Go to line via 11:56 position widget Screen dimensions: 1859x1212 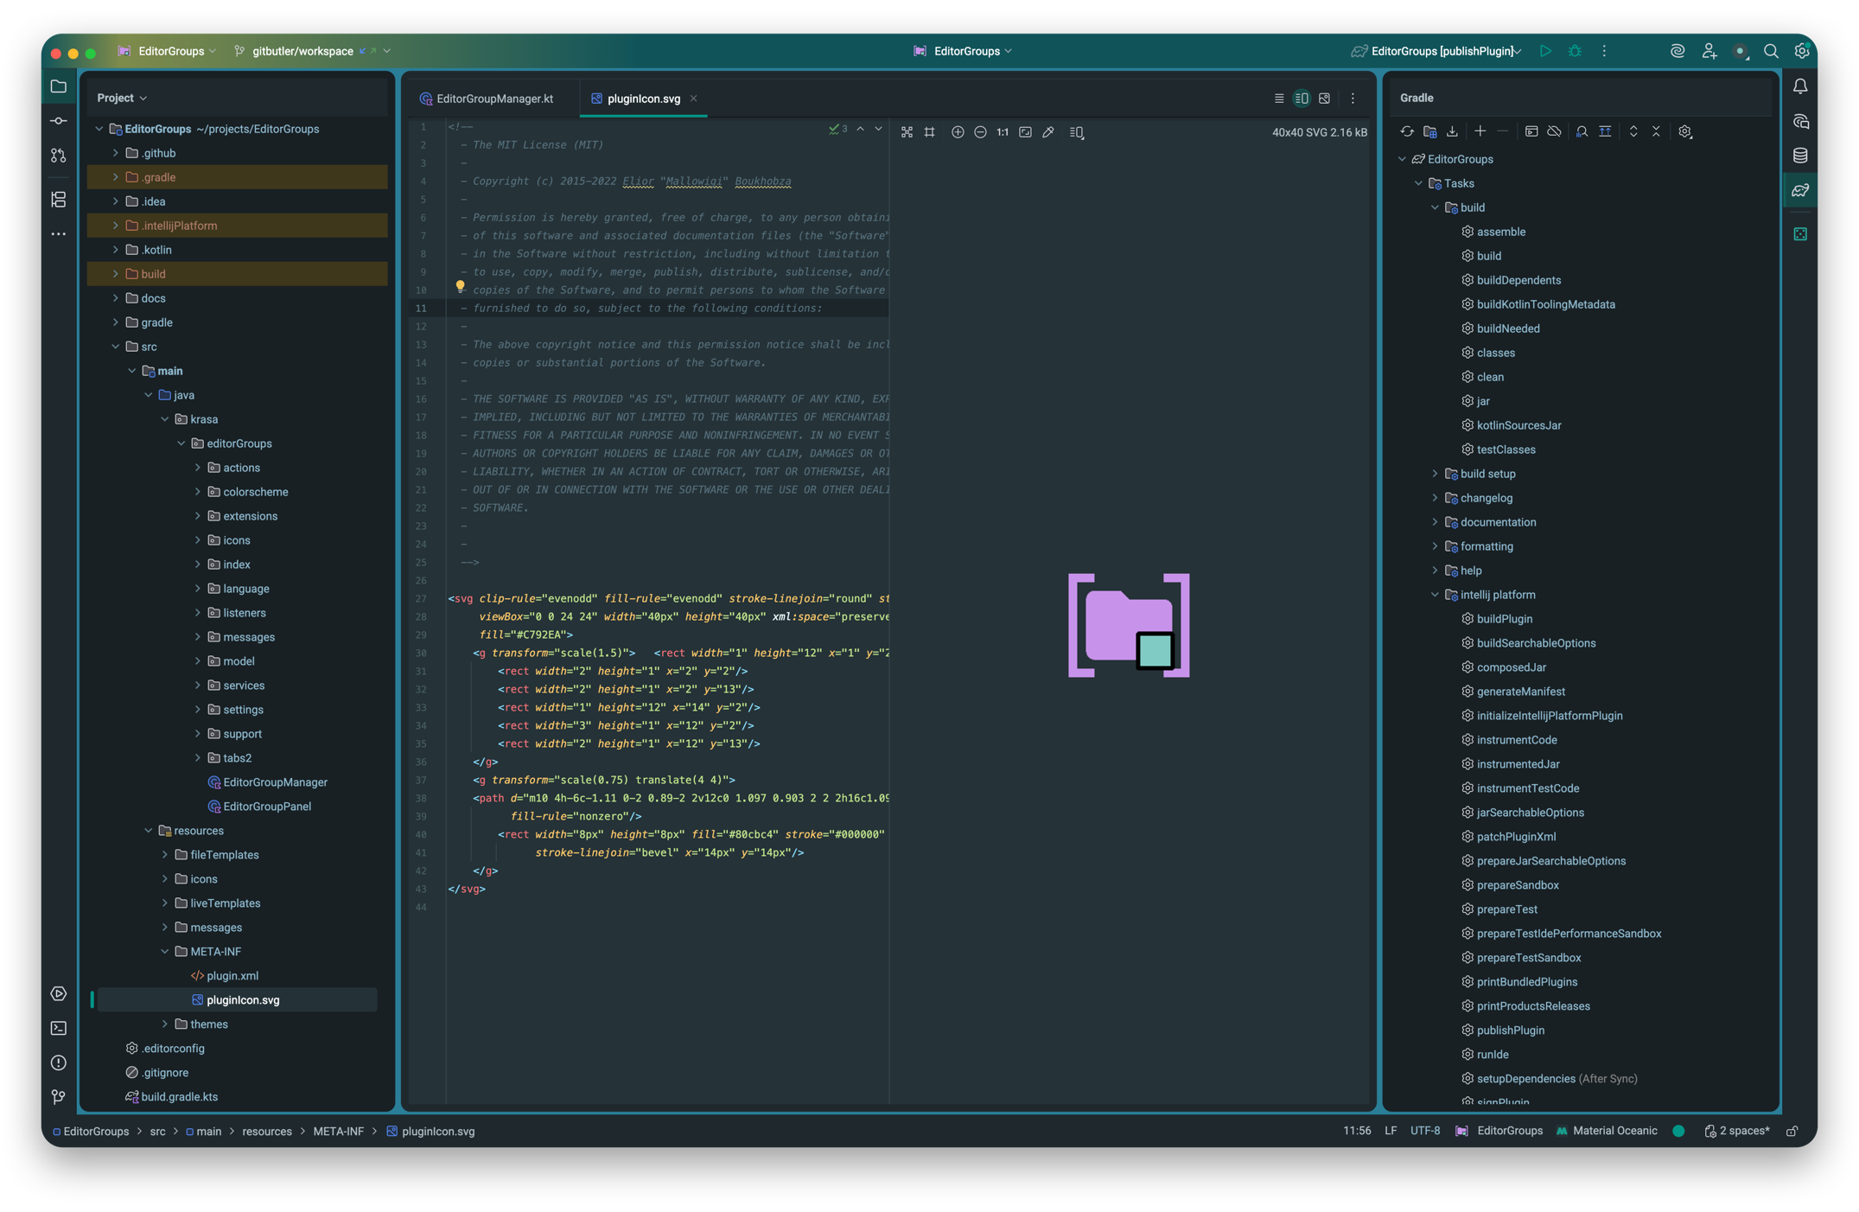(1357, 1132)
